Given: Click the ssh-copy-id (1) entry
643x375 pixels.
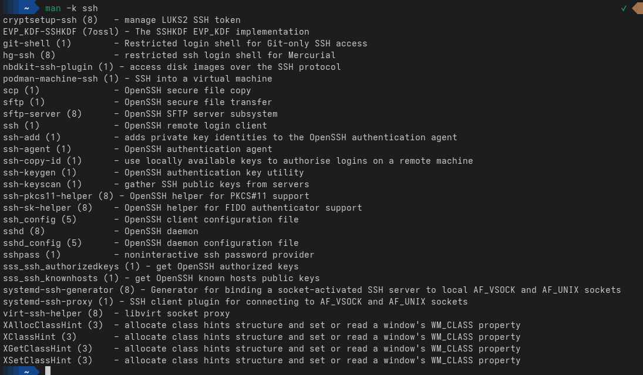Looking at the screenshot, I should pyautogui.click(x=42, y=161).
